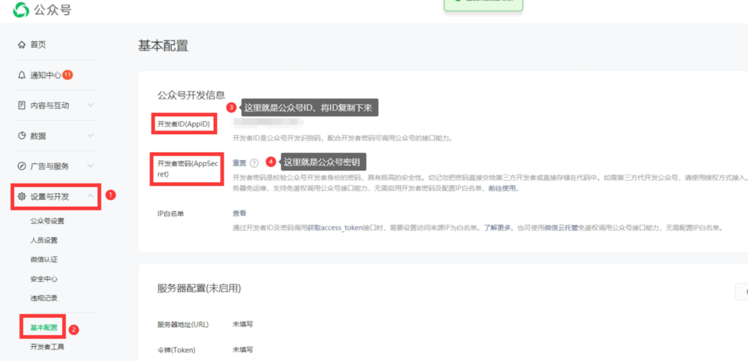Expand the 内容与互动 chevron
The height and width of the screenshot is (361, 748).
coord(90,105)
